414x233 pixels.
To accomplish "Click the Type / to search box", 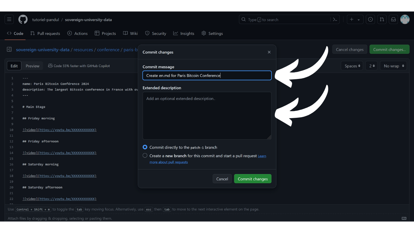I will click(x=285, y=19).
